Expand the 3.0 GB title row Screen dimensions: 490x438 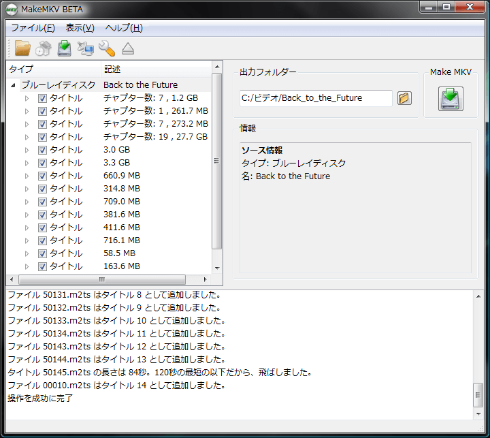(x=27, y=150)
